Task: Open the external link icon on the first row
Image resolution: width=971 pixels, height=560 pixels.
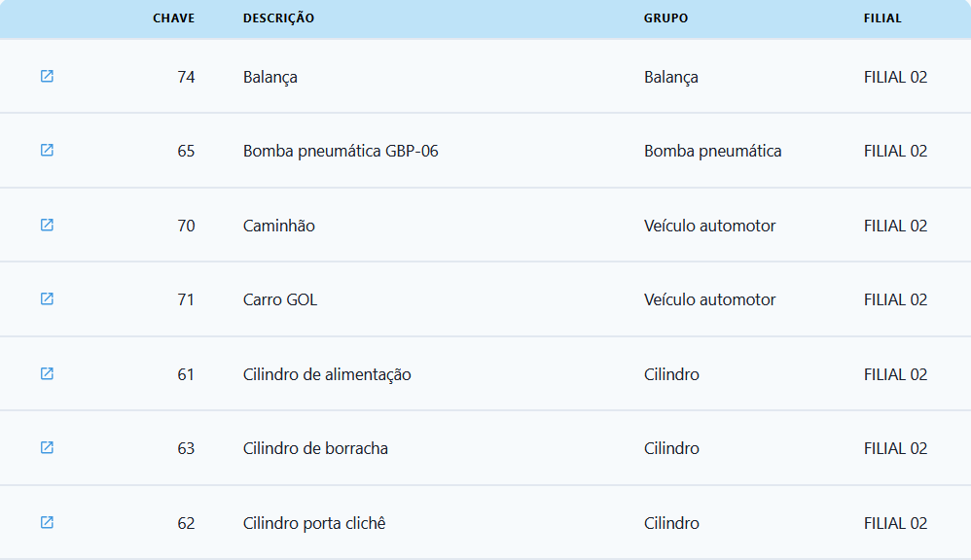Action: [x=45, y=76]
